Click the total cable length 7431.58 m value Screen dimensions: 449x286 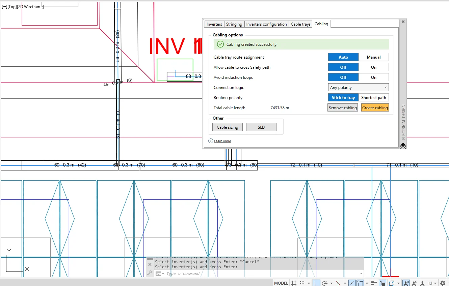[280, 108]
